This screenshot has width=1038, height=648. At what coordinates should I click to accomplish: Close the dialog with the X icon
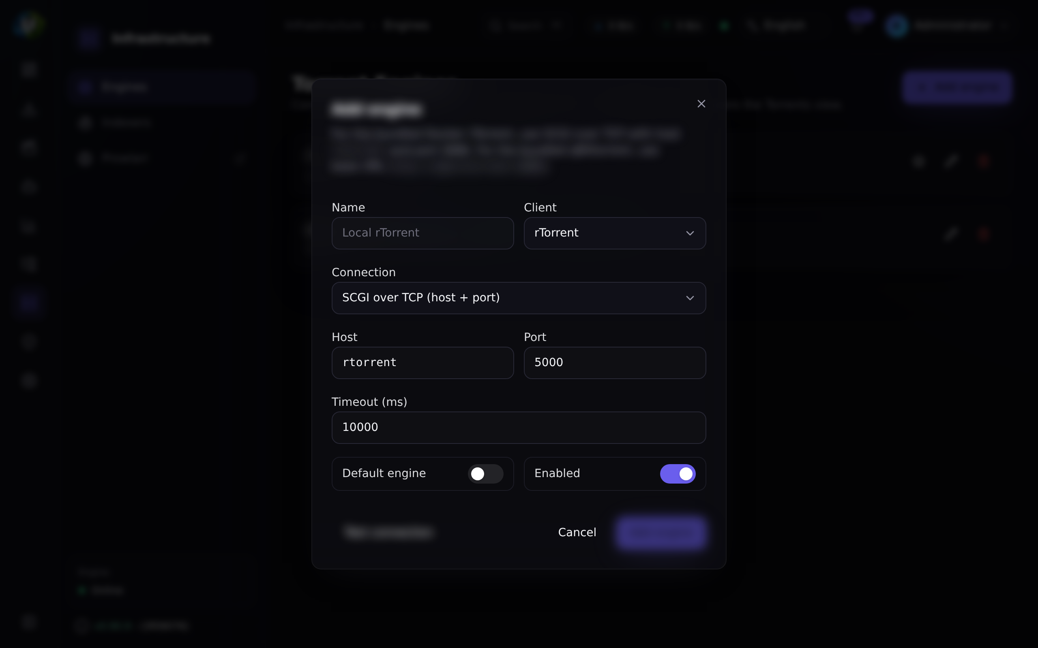[x=701, y=104]
